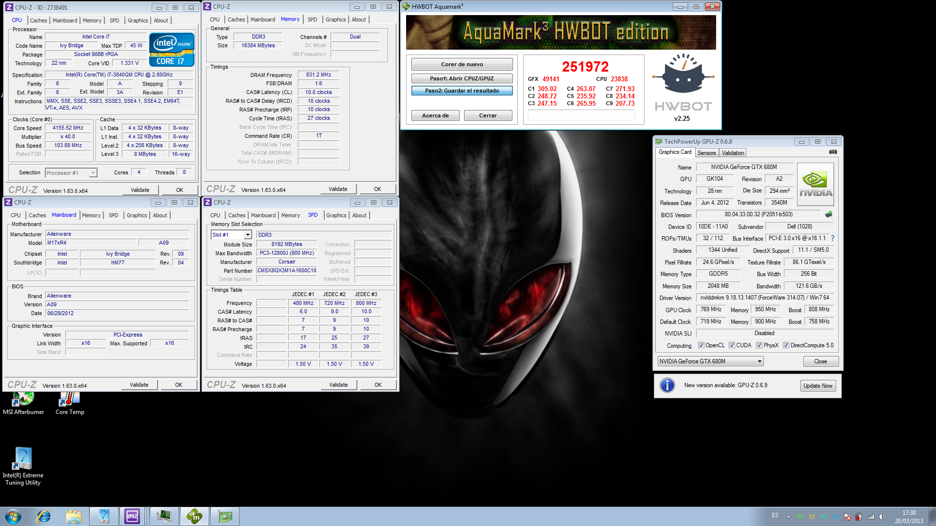The width and height of the screenshot is (936, 526).
Task: Open Internet Explorer from taskbar
Action: [44, 516]
